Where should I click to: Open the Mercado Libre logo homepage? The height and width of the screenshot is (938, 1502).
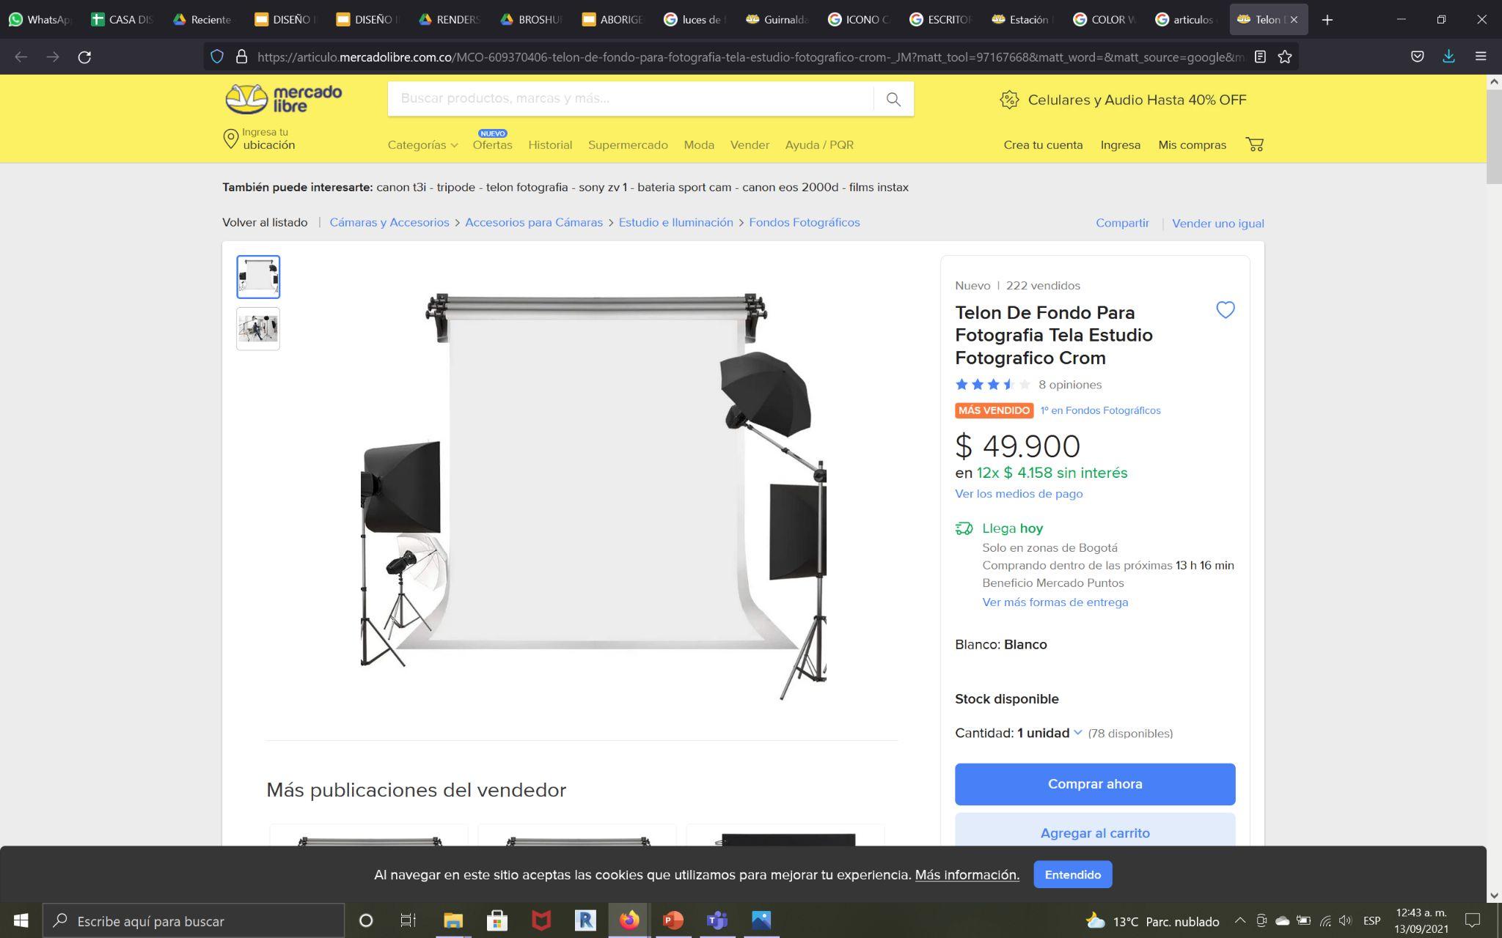point(283,99)
